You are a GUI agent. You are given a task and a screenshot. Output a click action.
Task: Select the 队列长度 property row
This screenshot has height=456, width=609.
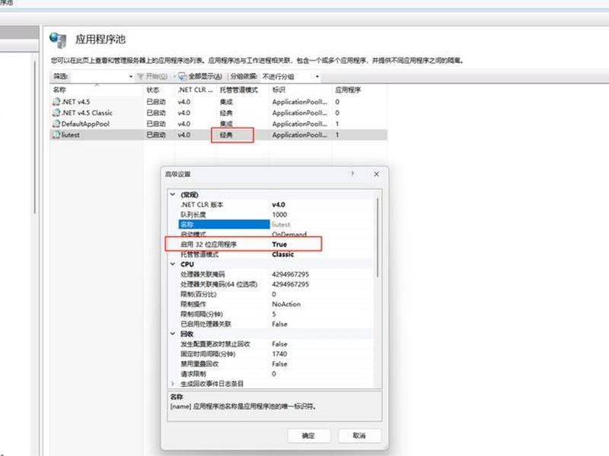tap(193, 214)
